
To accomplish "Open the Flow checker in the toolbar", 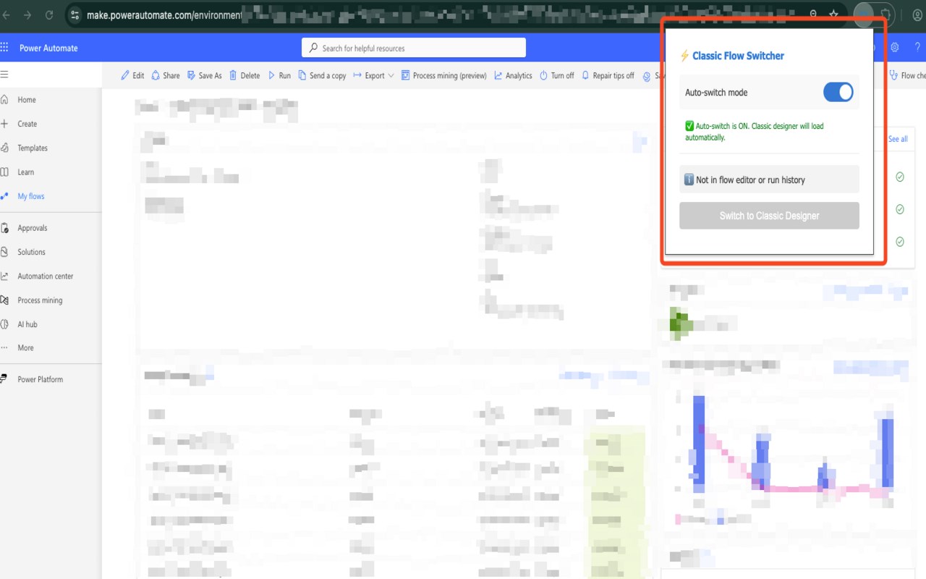I will (907, 75).
